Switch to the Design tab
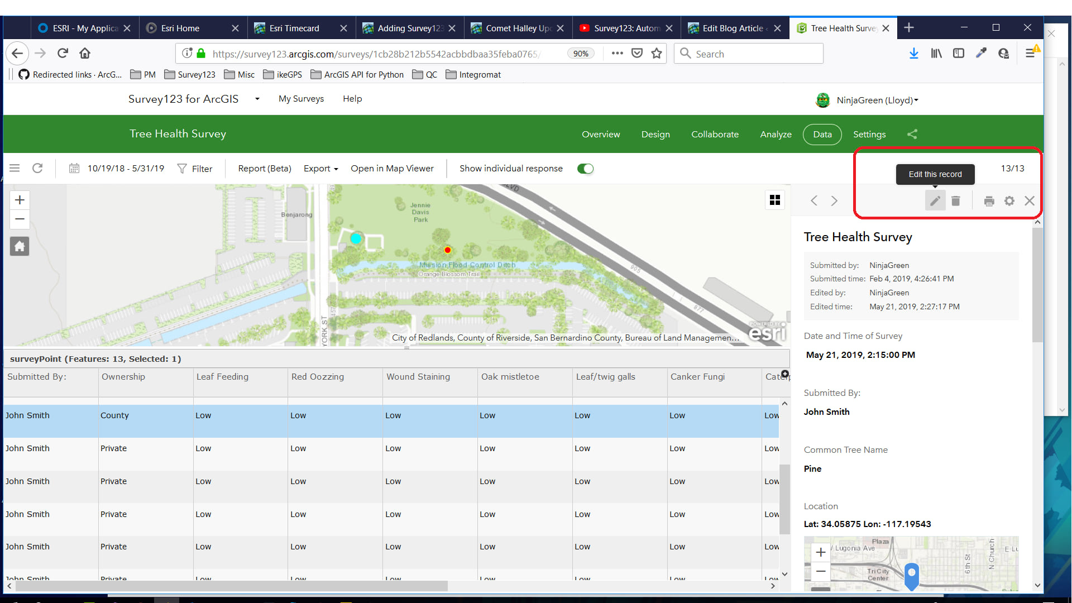 (x=655, y=134)
